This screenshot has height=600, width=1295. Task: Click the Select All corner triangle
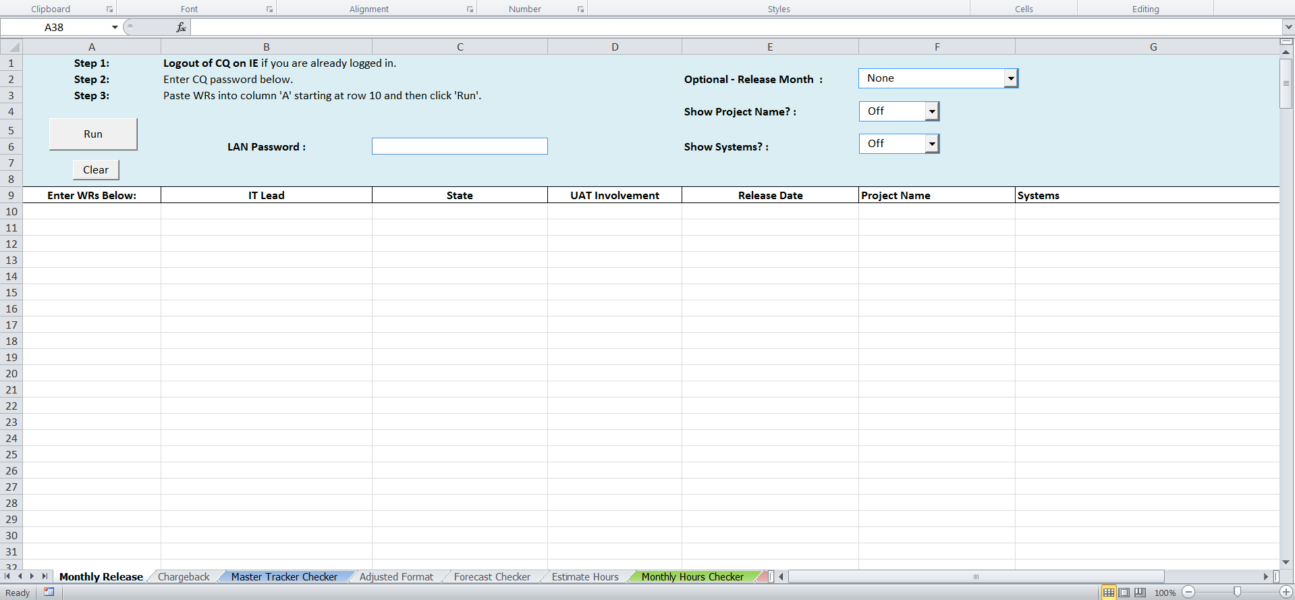11,47
